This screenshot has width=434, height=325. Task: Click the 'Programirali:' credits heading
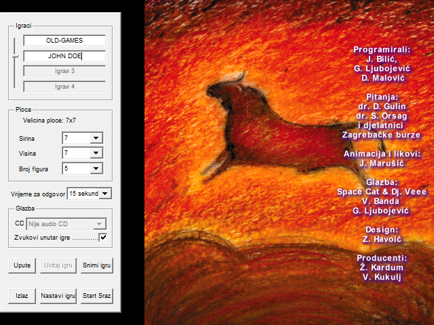pyautogui.click(x=382, y=49)
